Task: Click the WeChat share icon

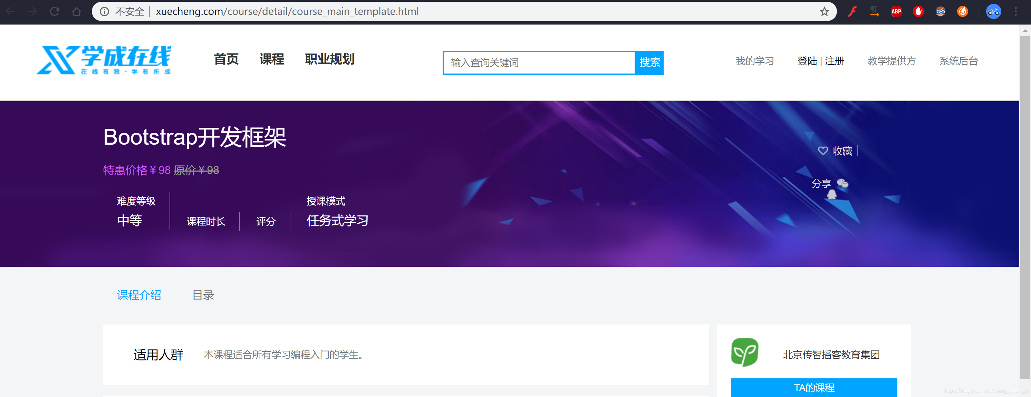Action: [x=842, y=183]
